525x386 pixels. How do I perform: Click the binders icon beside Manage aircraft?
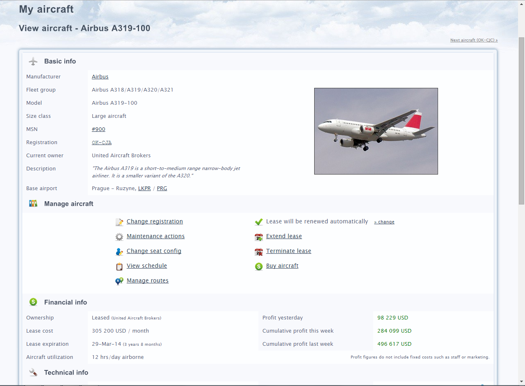click(x=33, y=203)
